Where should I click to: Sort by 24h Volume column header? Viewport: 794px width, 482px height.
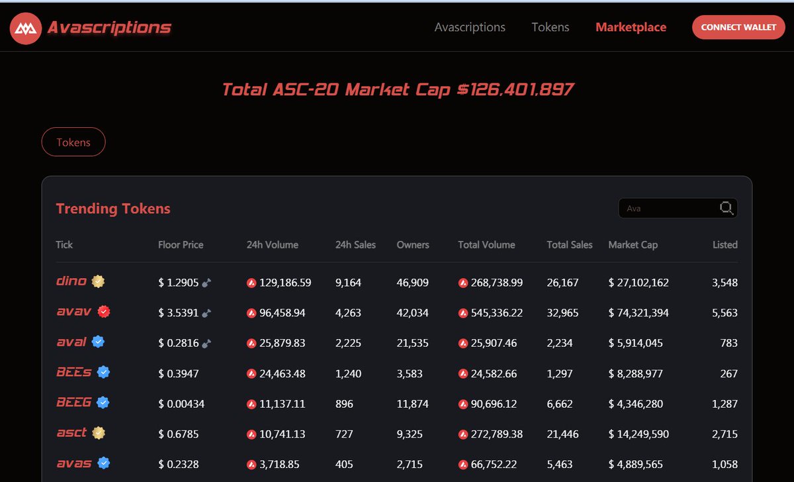click(x=273, y=244)
